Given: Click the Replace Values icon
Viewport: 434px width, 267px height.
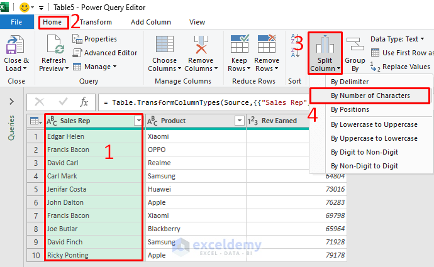Looking at the screenshot, I should 375,67.
